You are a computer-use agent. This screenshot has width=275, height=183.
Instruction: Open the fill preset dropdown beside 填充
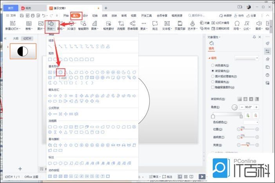point(247,58)
